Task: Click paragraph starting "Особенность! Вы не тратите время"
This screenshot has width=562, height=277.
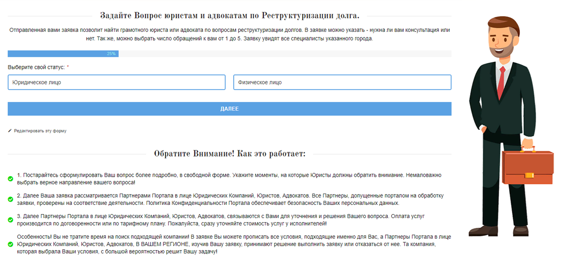Action: (x=234, y=244)
